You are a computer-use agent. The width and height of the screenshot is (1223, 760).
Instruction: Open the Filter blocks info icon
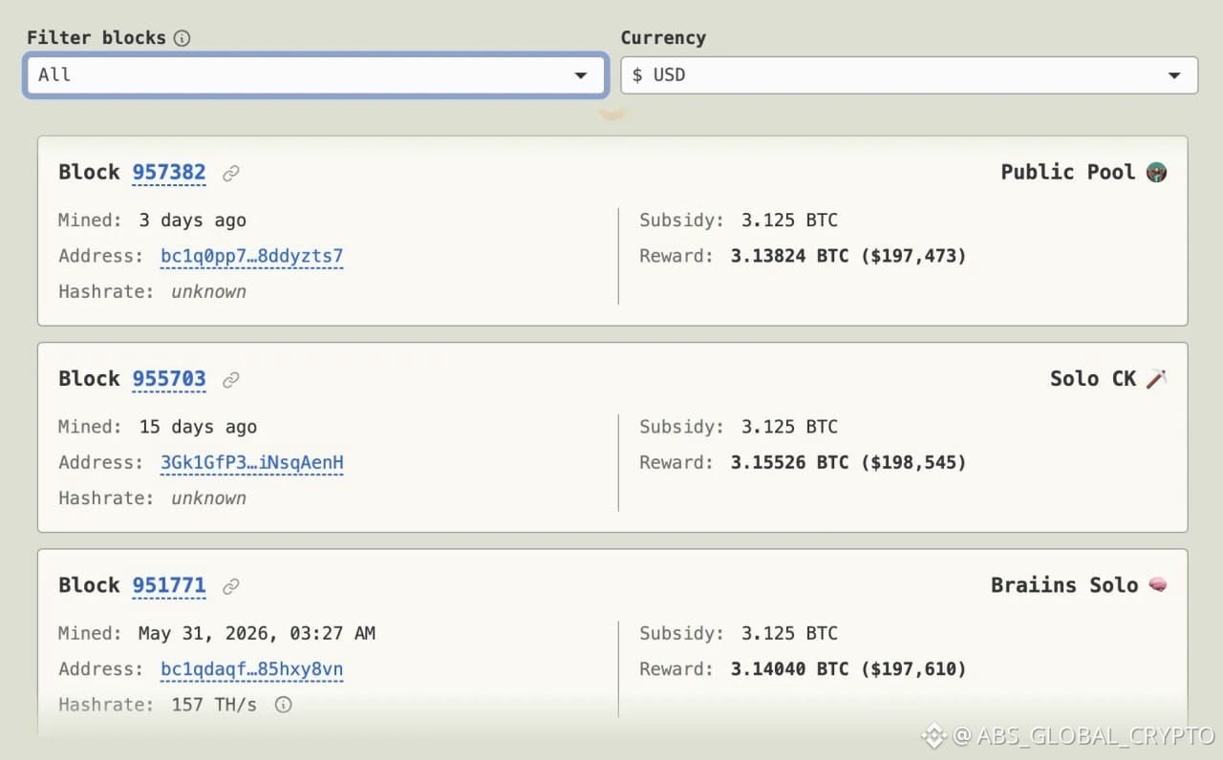click(182, 38)
